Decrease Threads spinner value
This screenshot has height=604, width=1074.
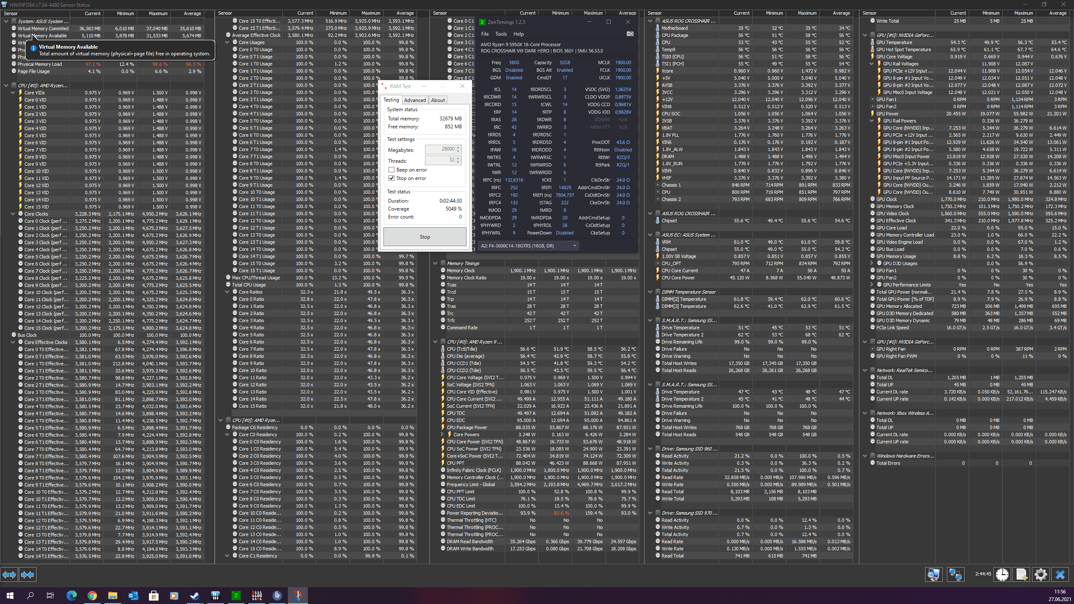[x=458, y=162]
